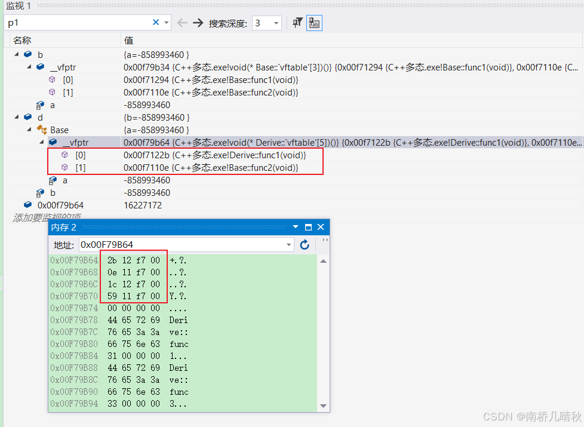Click the [0] item icon for Derive::func1

pos(65,155)
